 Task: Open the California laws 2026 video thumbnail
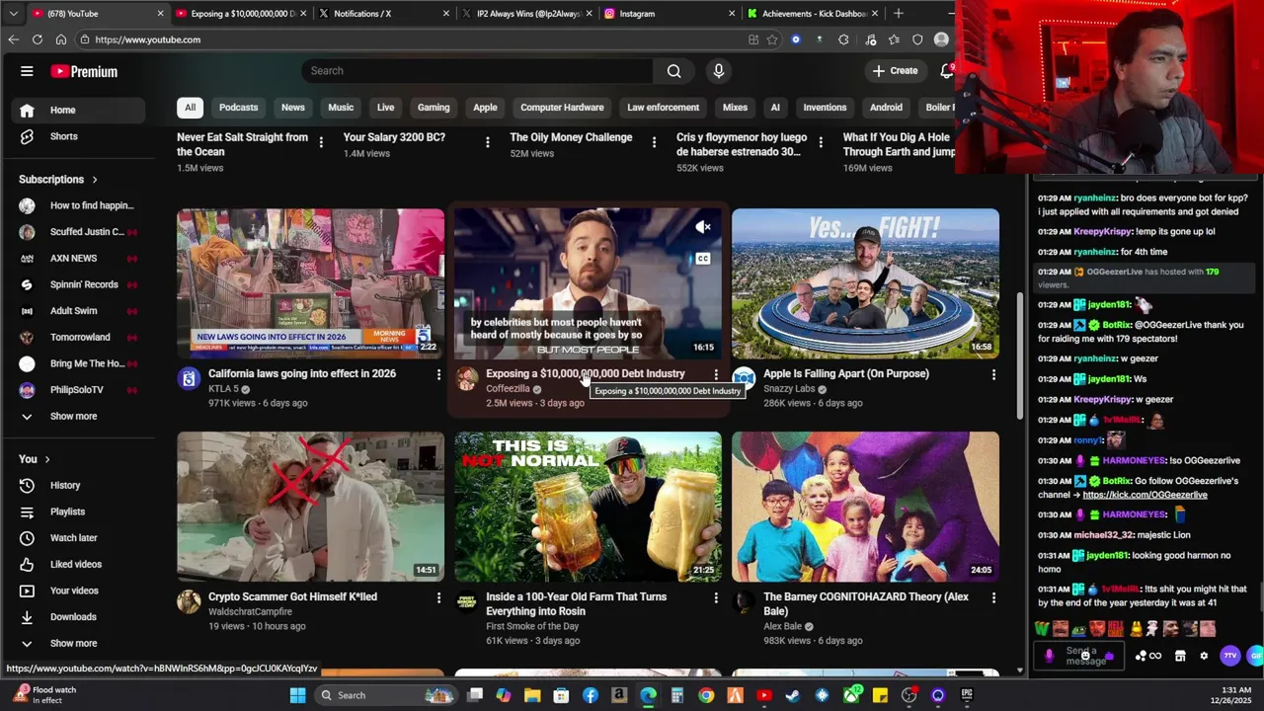coord(310,282)
